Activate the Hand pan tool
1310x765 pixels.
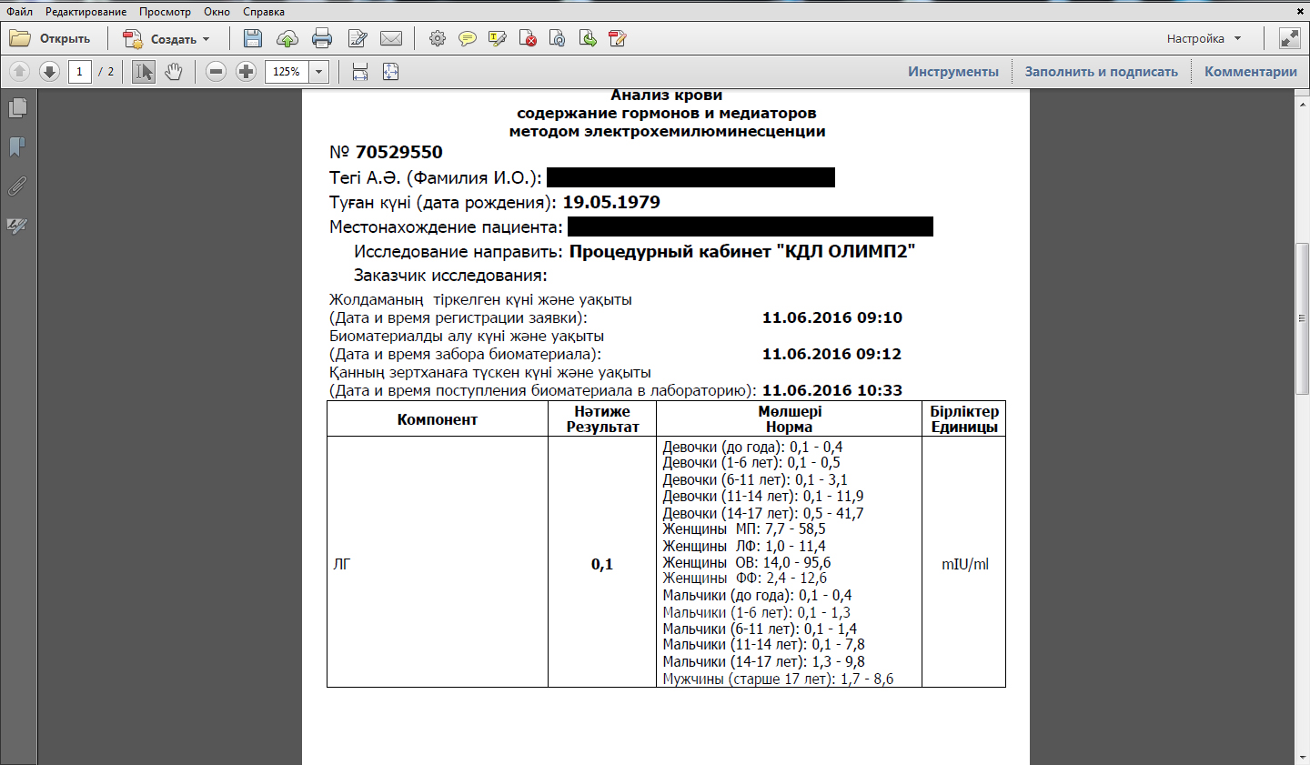tap(174, 72)
